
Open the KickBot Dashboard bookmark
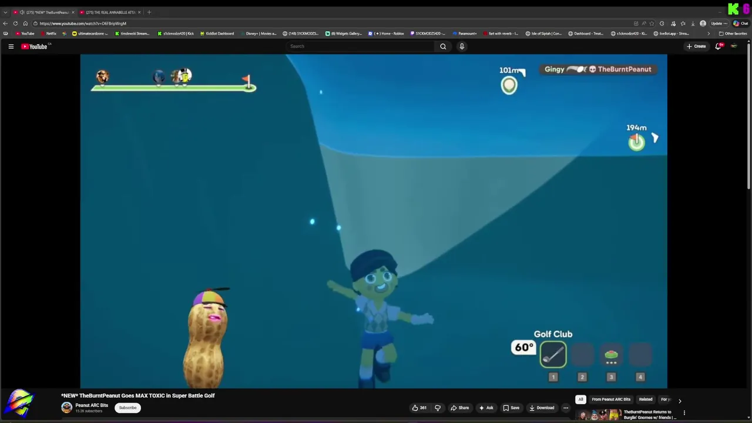(x=216, y=33)
